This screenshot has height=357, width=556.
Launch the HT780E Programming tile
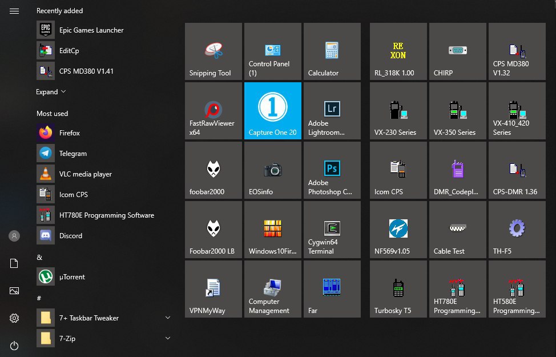point(458,289)
